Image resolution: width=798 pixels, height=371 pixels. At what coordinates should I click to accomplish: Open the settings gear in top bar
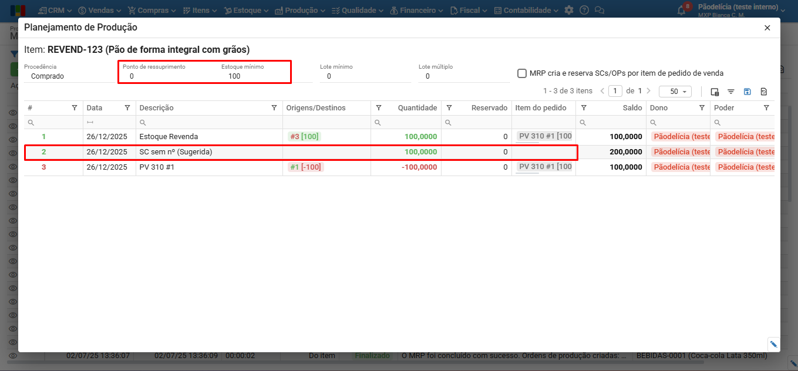(568, 10)
